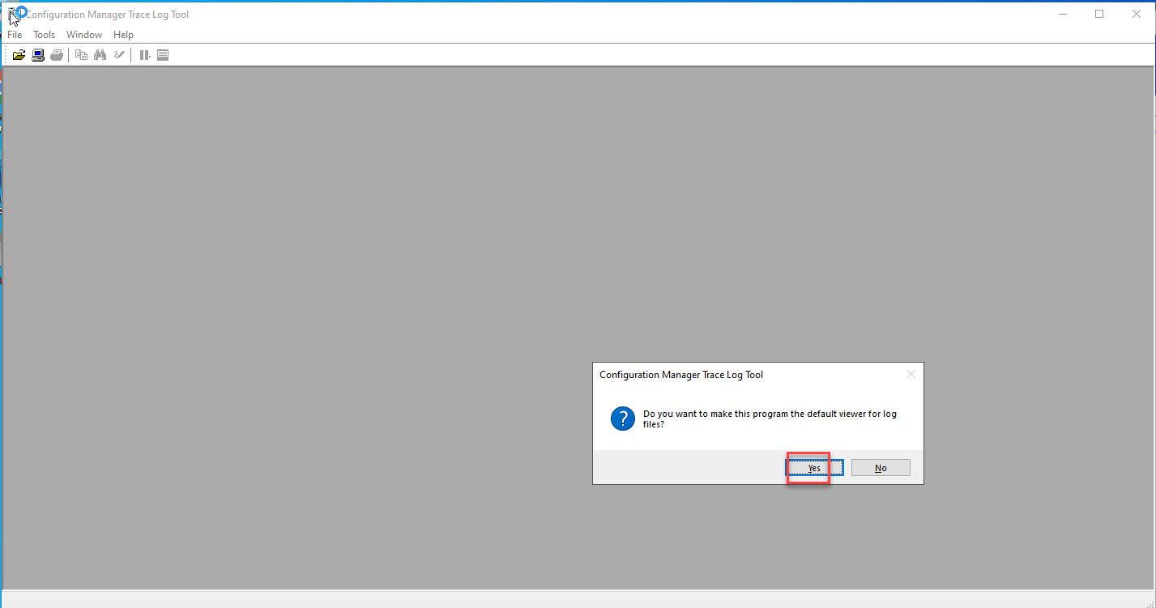
Task: Open the File menu
Action: pyautogui.click(x=15, y=35)
